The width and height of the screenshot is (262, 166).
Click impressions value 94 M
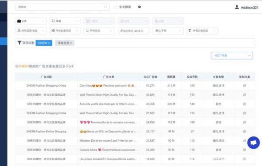click(171, 131)
